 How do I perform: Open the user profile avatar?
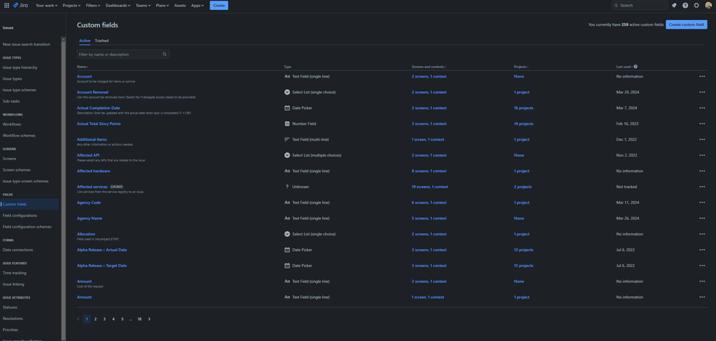708,6
